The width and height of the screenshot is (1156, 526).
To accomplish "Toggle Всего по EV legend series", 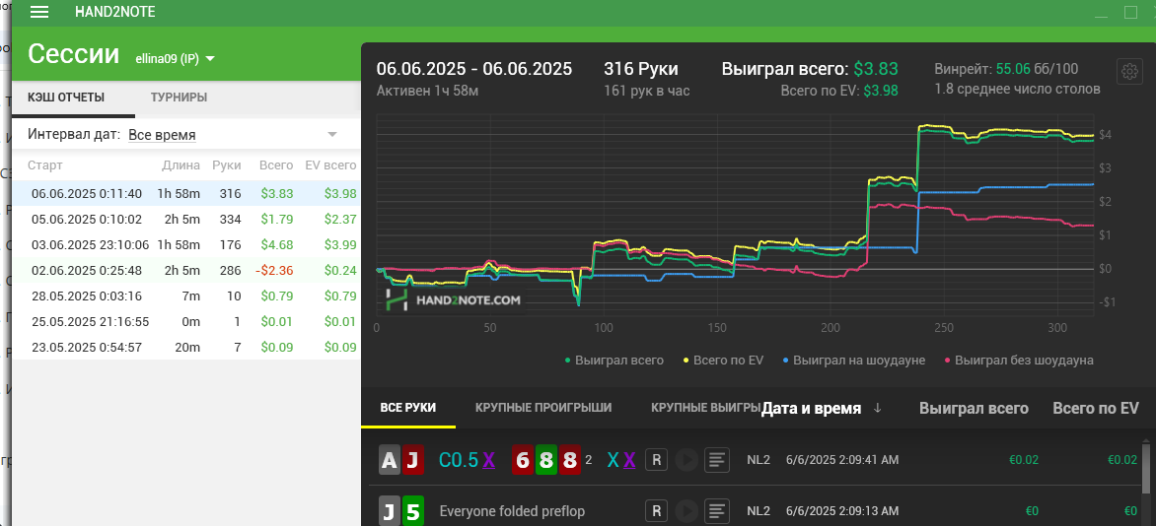I will click(x=722, y=361).
